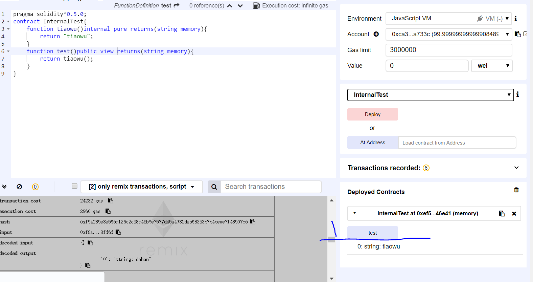Viewport: 533px width, 282px height.
Task: Open Environment info icon
Action: click(516, 18)
